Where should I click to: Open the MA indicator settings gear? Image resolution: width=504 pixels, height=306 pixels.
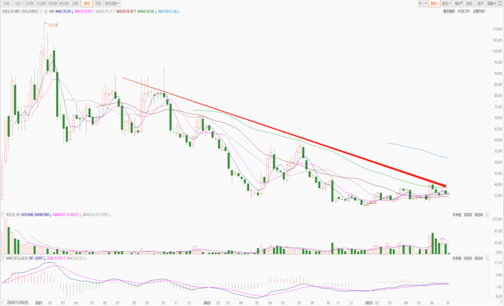coord(46,11)
